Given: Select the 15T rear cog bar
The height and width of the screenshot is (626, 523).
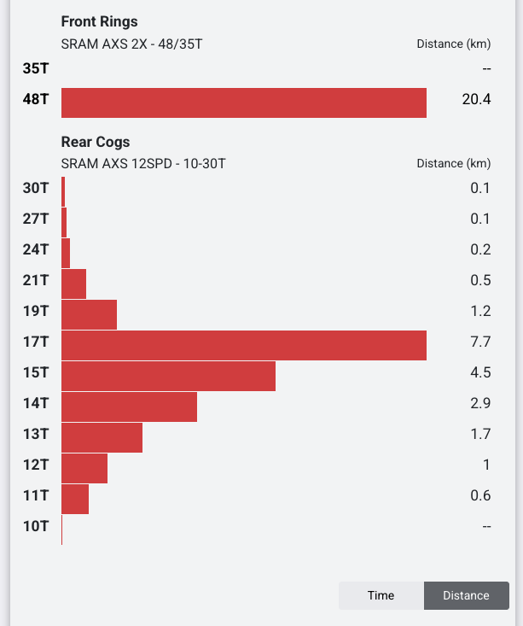Looking at the screenshot, I should [168, 376].
